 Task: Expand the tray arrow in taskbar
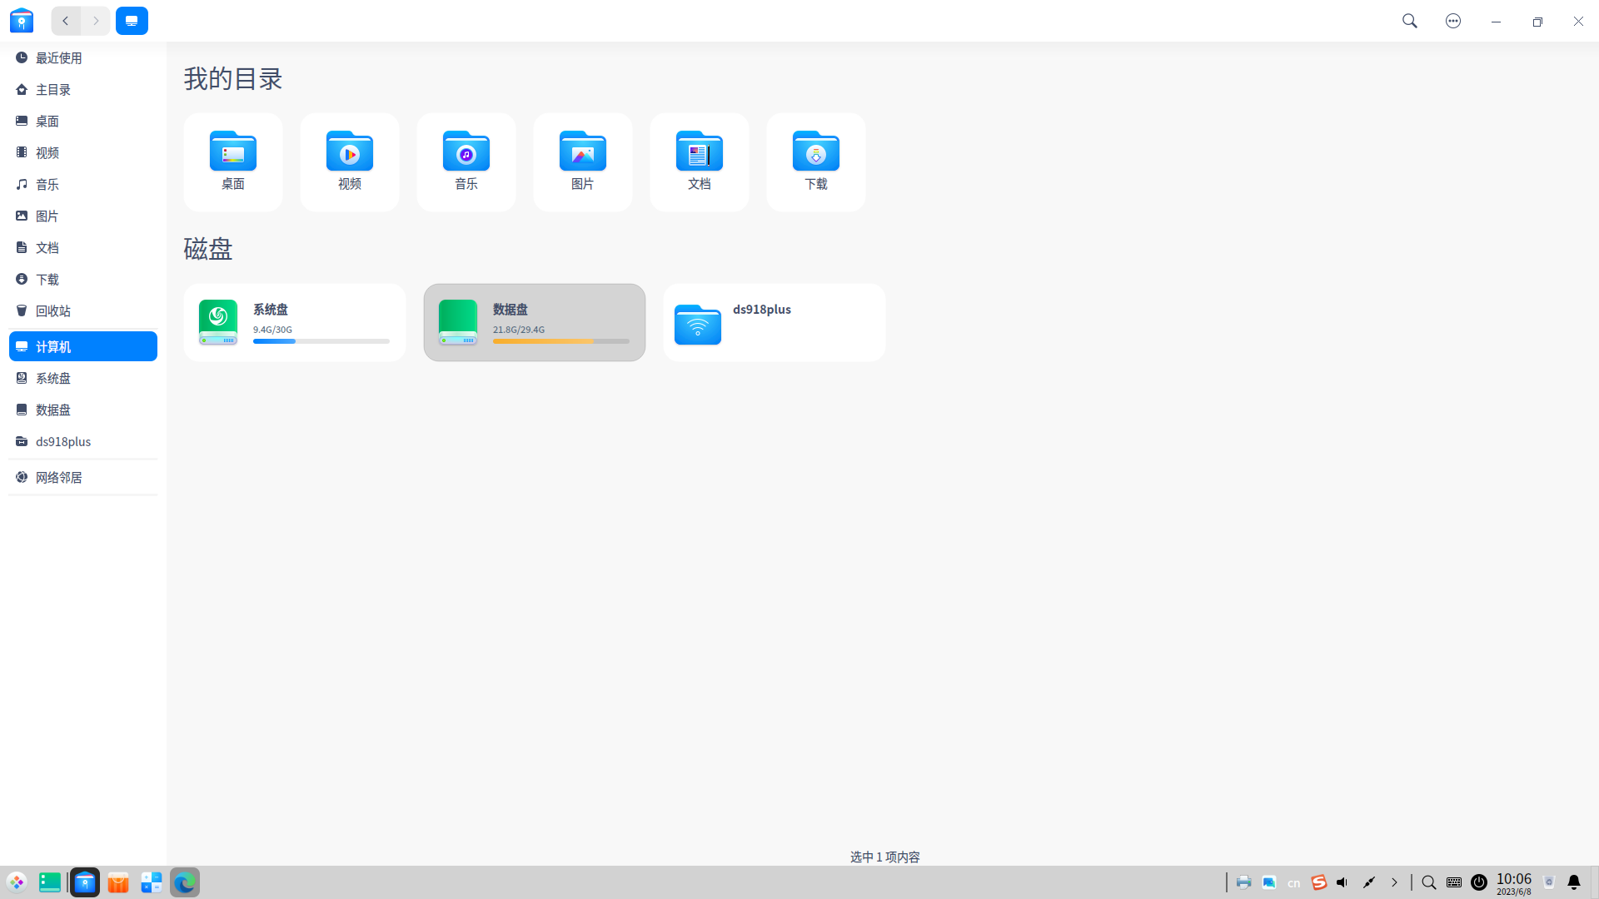tap(1394, 882)
